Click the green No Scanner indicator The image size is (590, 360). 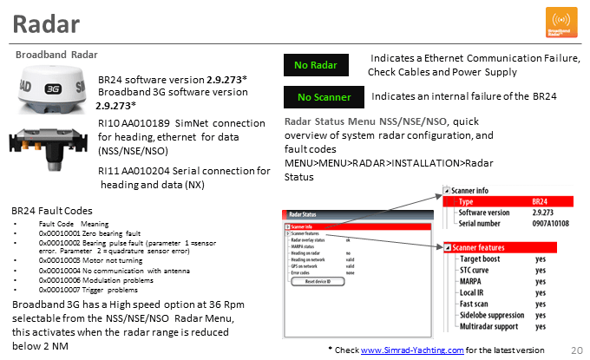(324, 97)
